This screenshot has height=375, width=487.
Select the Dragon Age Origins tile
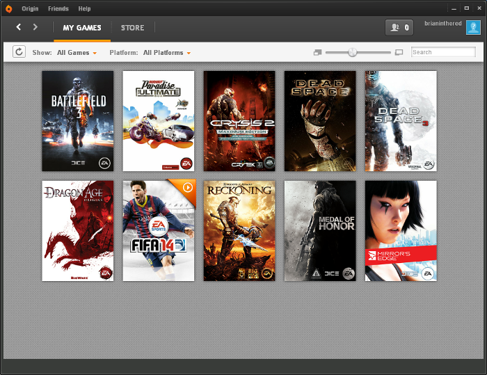click(x=78, y=231)
